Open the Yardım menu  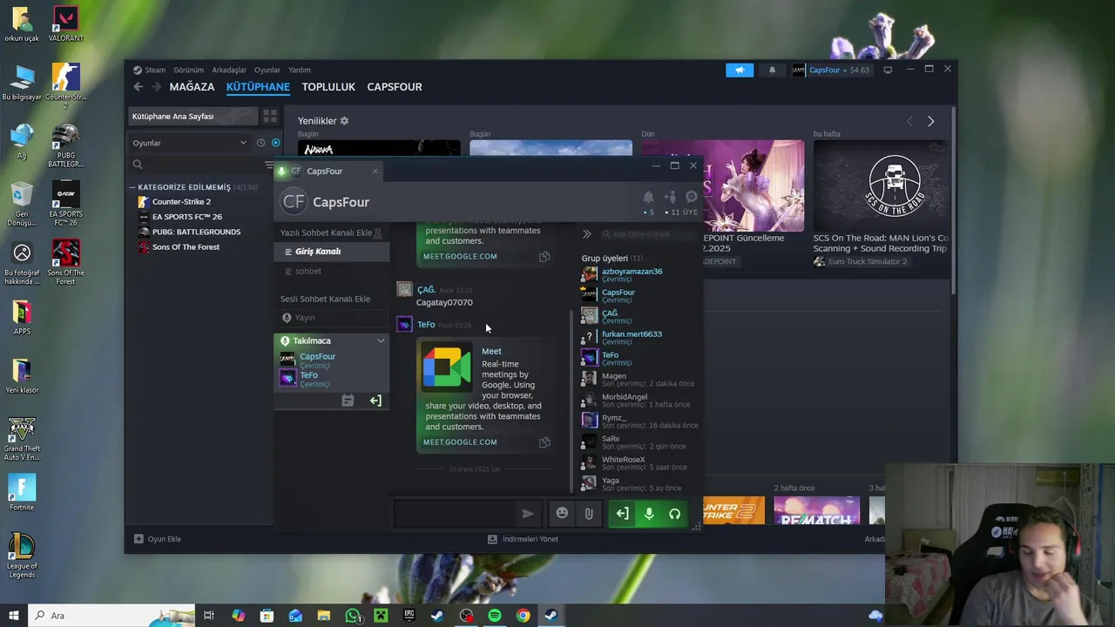300,70
